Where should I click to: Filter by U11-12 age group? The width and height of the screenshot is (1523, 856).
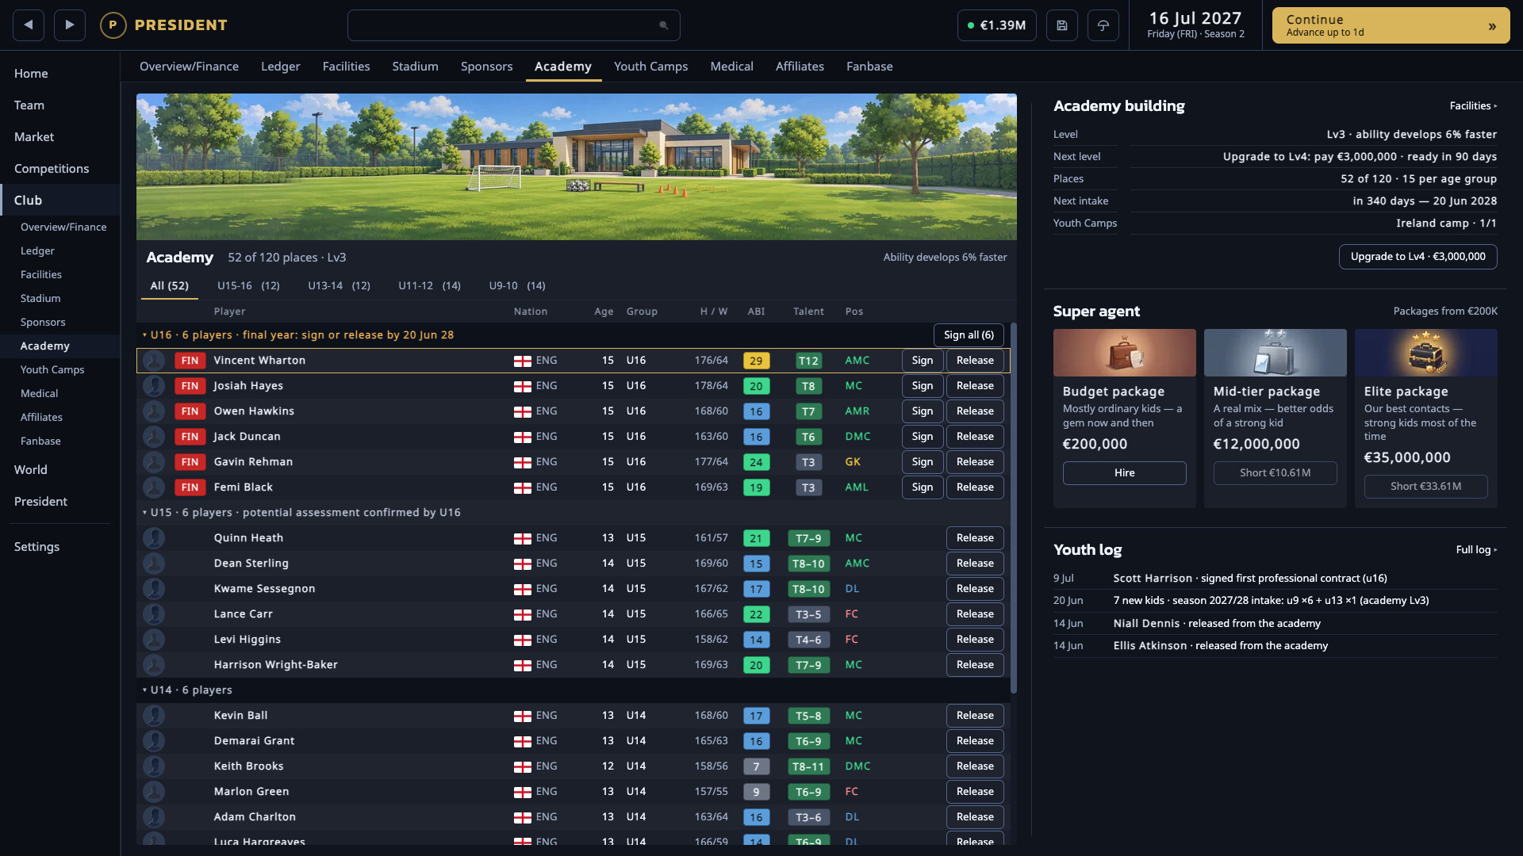pyautogui.click(x=429, y=286)
